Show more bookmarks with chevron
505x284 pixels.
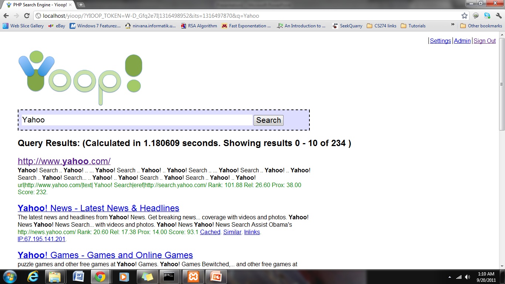click(453, 25)
